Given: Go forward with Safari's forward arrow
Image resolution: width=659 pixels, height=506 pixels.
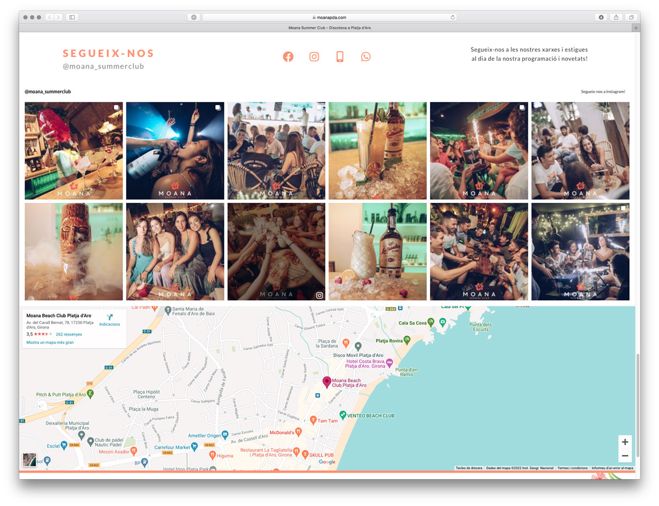Looking at the screenshot, I should [58, 18].
